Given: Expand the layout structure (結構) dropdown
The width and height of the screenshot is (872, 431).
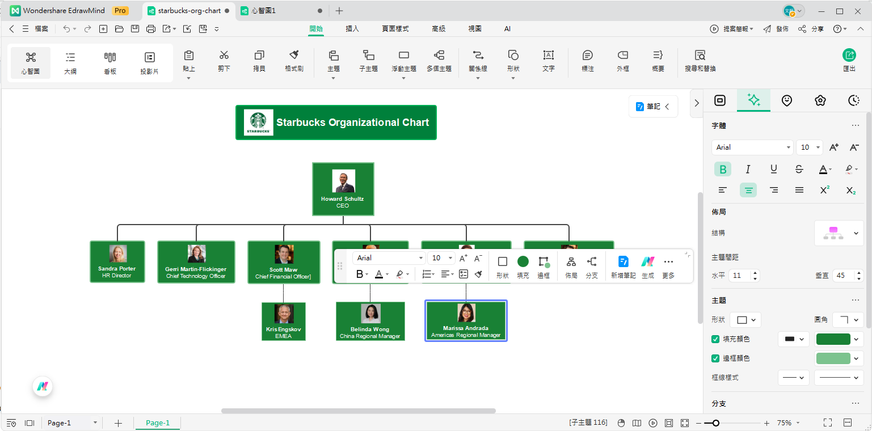Looking at the screenshot, I should (x=839, y=233).
